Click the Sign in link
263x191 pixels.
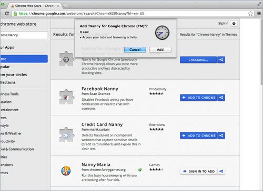coord(223,23)
